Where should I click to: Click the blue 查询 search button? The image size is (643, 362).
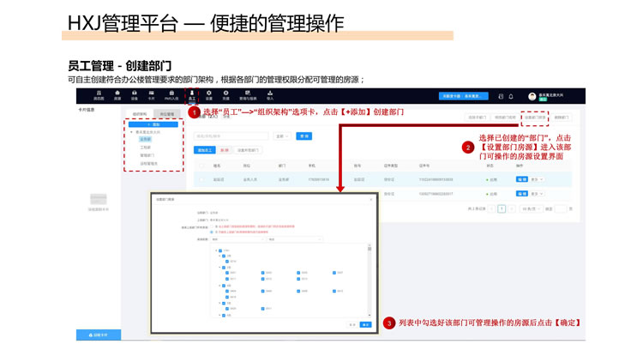coord(303,136)
